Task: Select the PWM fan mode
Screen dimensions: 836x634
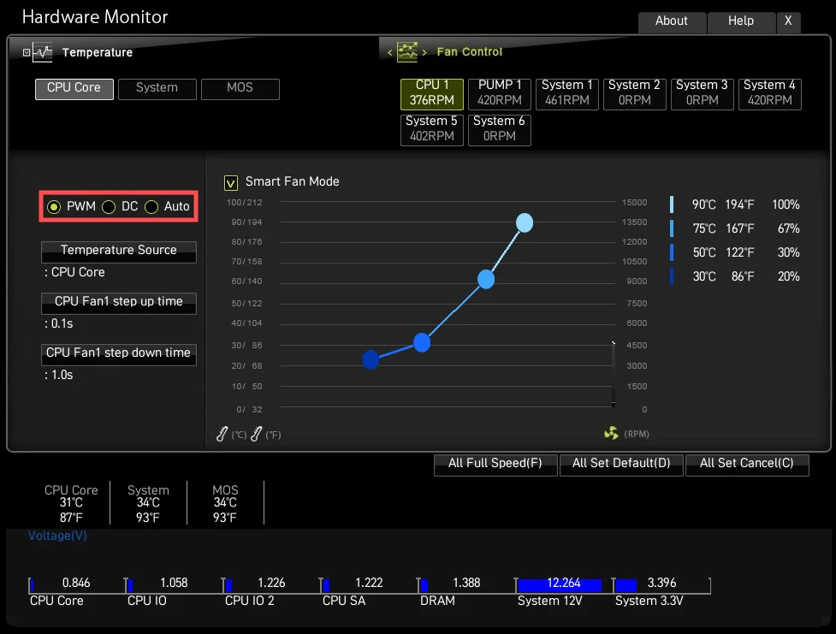Action: click(x=54, y=206)
